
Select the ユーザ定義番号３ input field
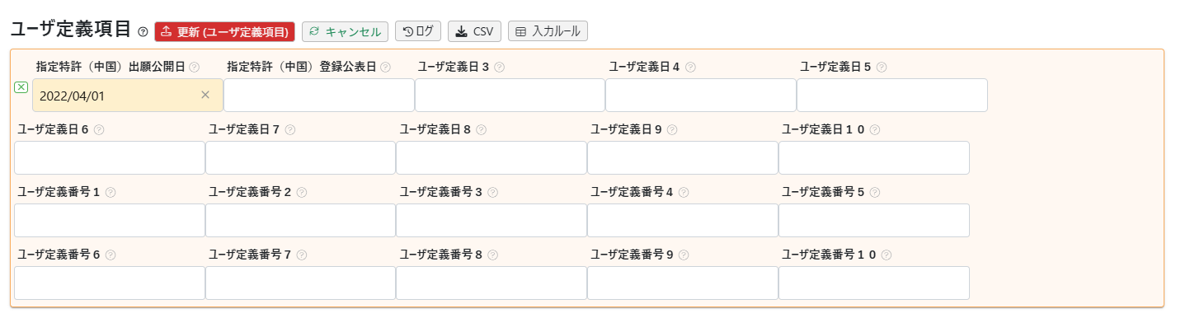(492, 220)
